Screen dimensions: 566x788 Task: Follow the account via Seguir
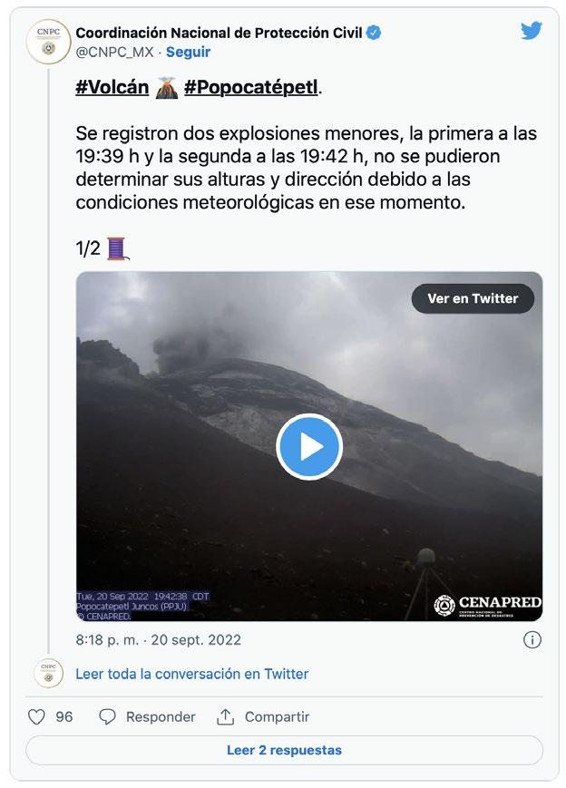pyautogui.click(x=188, y=52)
